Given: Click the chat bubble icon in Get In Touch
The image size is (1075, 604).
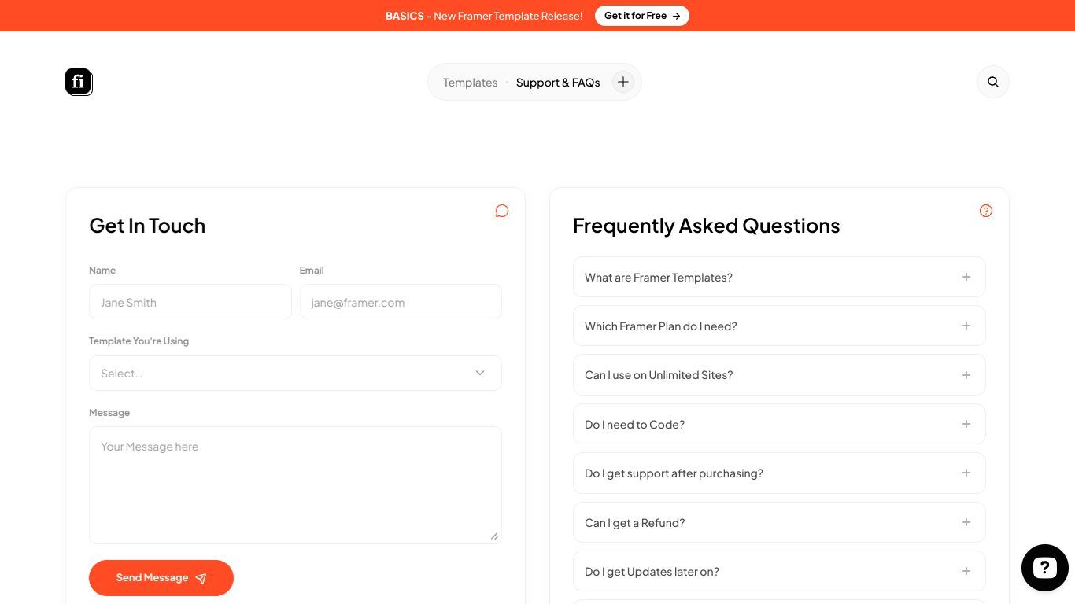Looking at the screenshot, I should click(502, 211).
